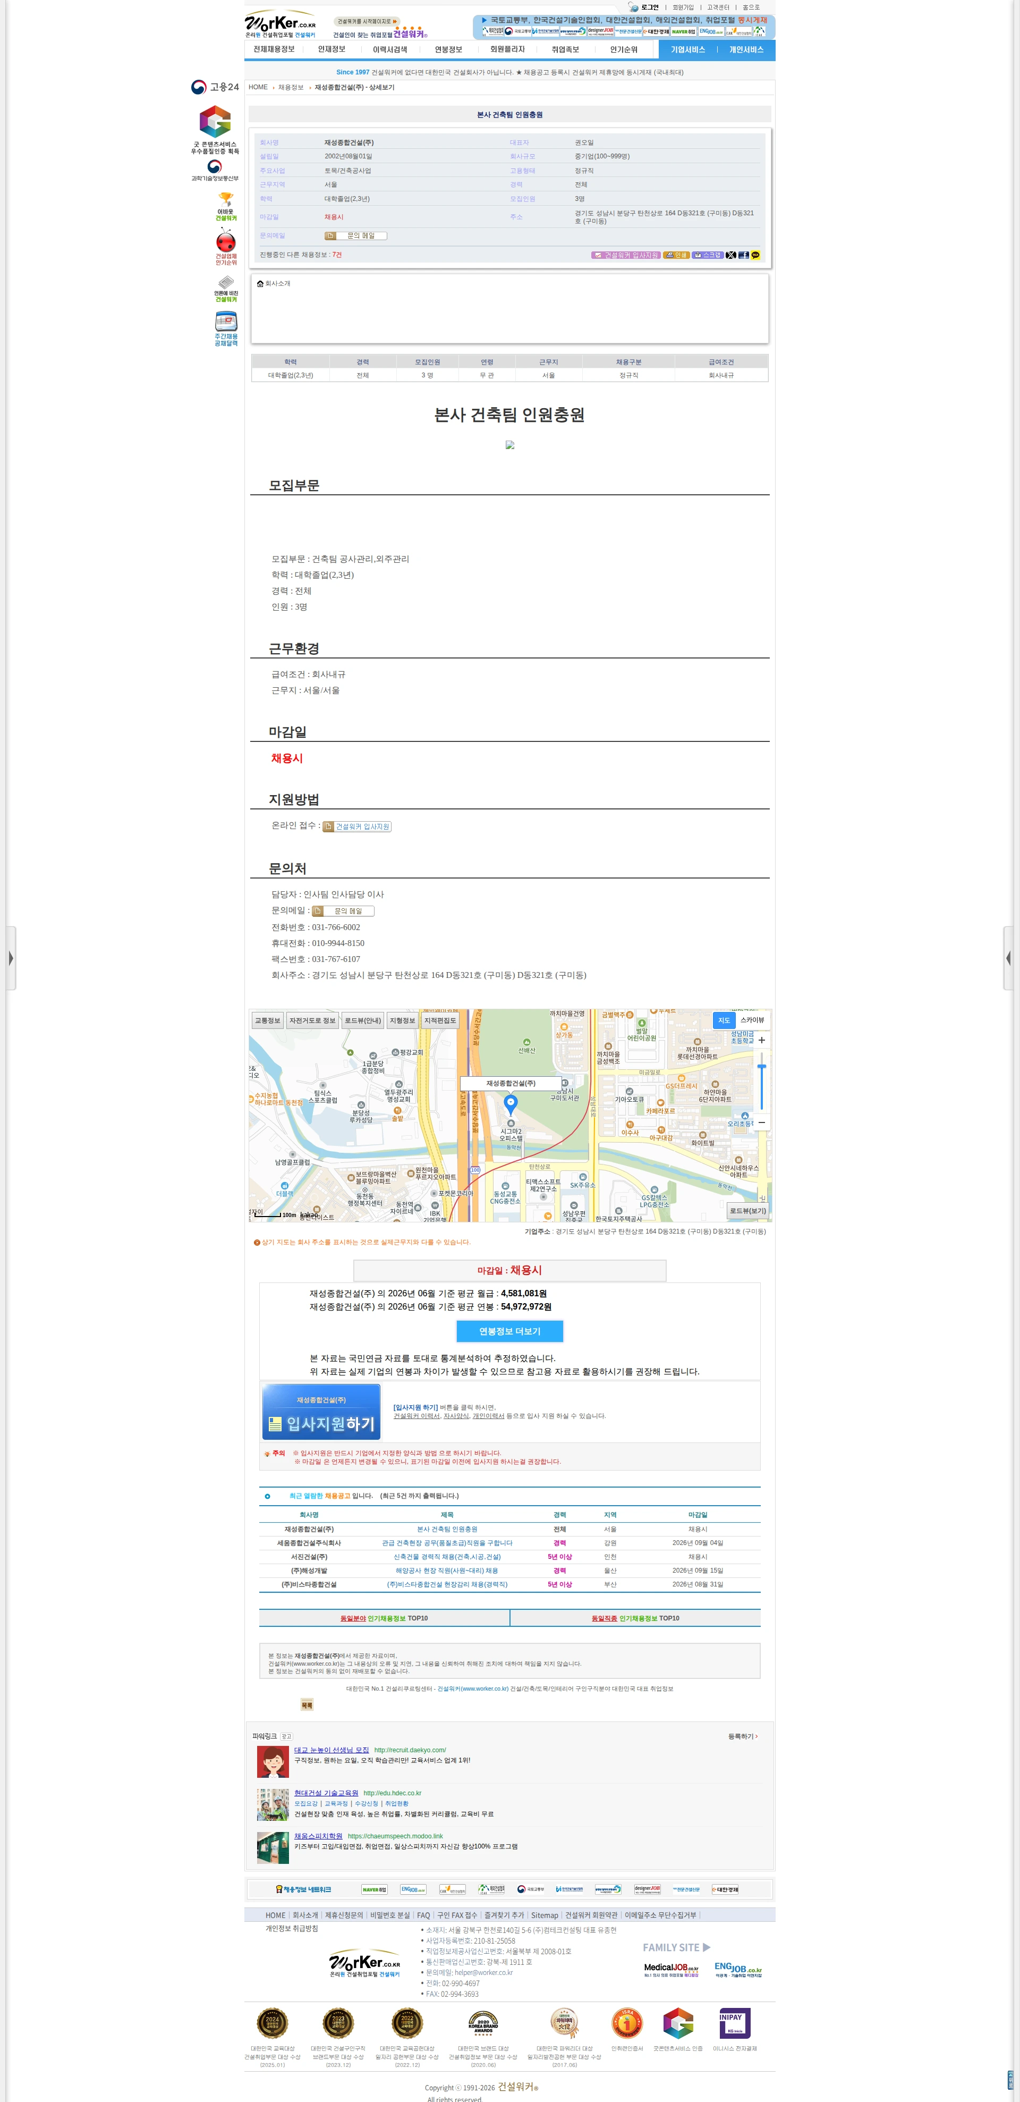The image size is (1020, 2102).
Task: Open the 고용24 logo link
Action: pos(215,87)
